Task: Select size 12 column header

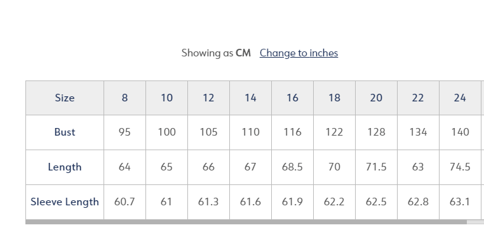Action: click(209, 98)
